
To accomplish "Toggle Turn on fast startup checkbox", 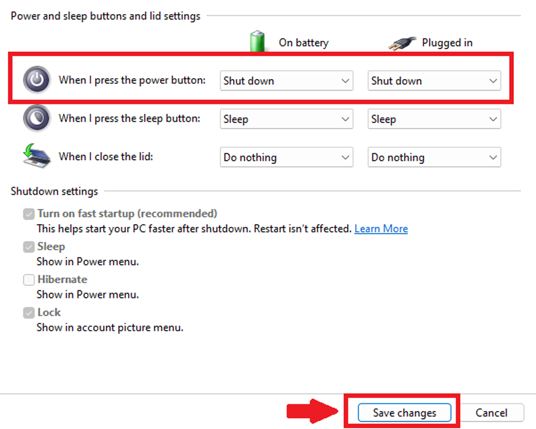I will coord(29,214).
